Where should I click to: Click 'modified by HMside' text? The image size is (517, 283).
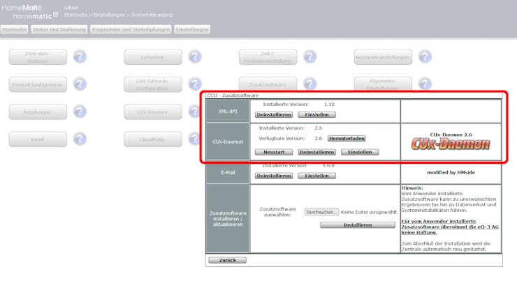tap(451, 172)
